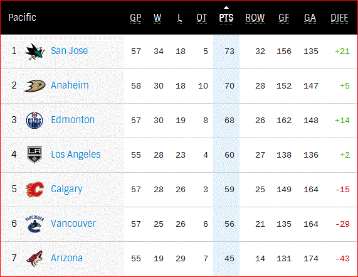Sort standings by PTS column
This screenshot has width=358, height=277.
click(x=226, y=18)
